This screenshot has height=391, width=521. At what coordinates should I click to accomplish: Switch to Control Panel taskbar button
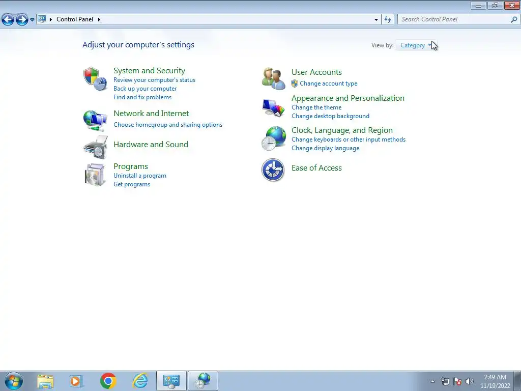click(171, 381)
